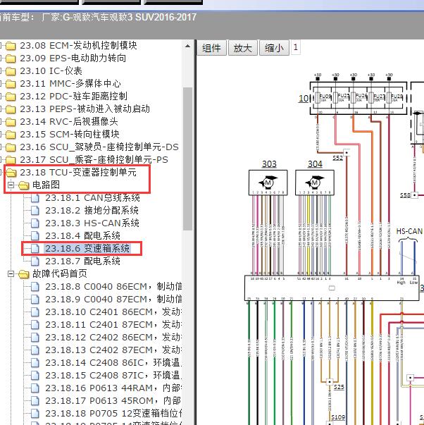Open document 23.18.7 配电系统
The height and width of the screenshot is (425, 424).
pyautogui.click(x=82, y=261)
